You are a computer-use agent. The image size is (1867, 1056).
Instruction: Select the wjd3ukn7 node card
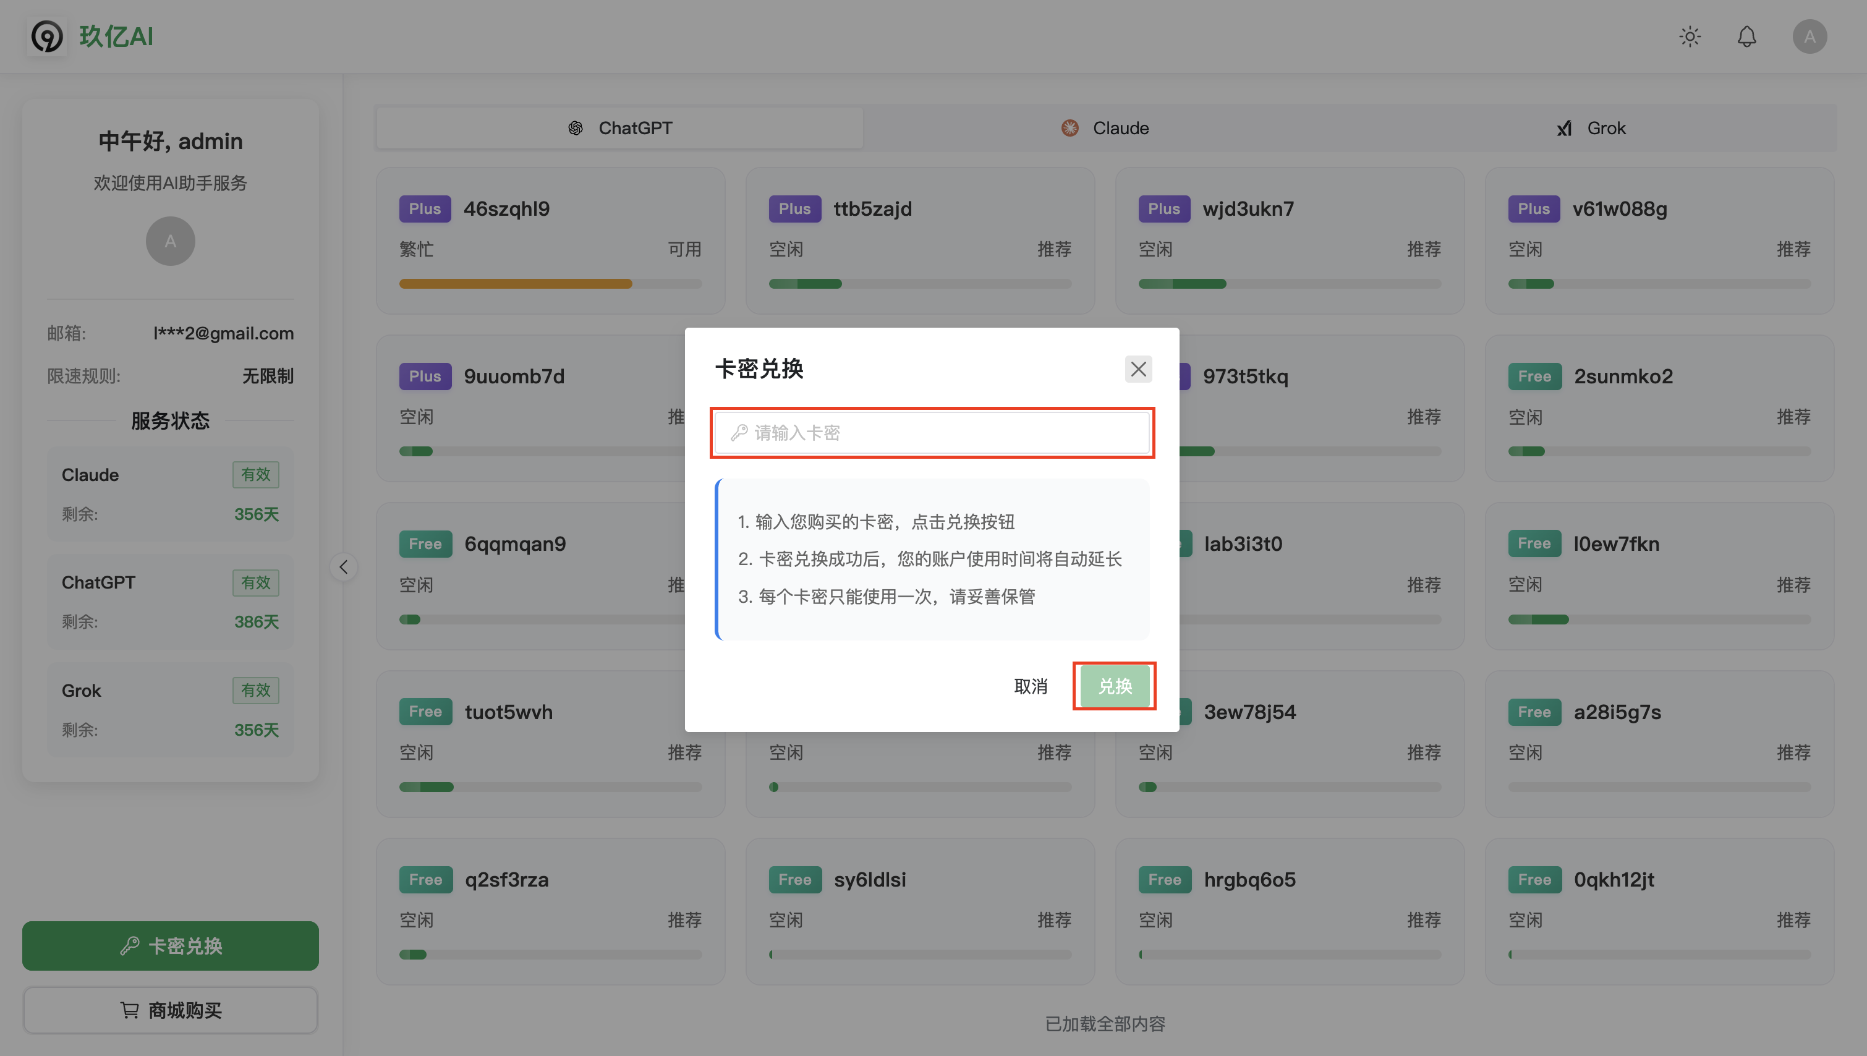tap(1290, 240)
